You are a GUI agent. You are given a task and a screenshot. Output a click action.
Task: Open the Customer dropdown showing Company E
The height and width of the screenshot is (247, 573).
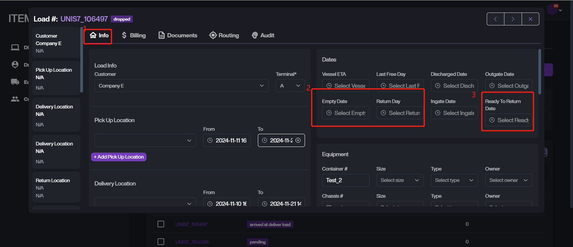coord(181,86)
